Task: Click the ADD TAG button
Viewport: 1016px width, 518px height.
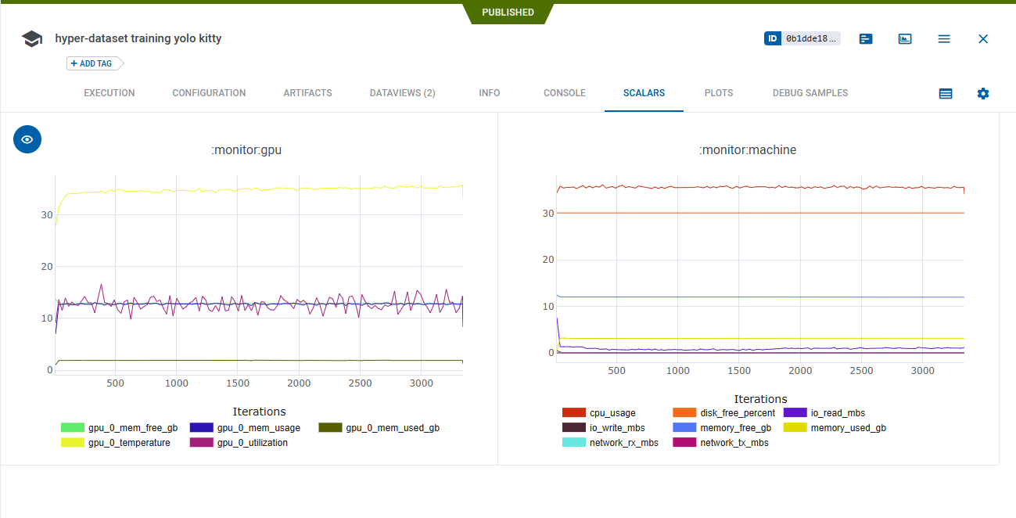Action: click(93, 63)
